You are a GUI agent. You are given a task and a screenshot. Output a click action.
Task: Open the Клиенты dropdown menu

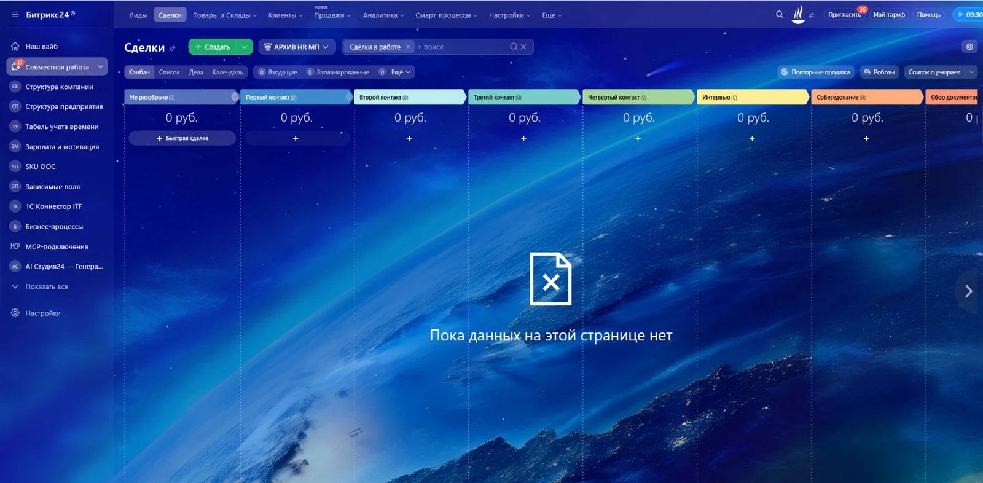(x=286, y=15)
